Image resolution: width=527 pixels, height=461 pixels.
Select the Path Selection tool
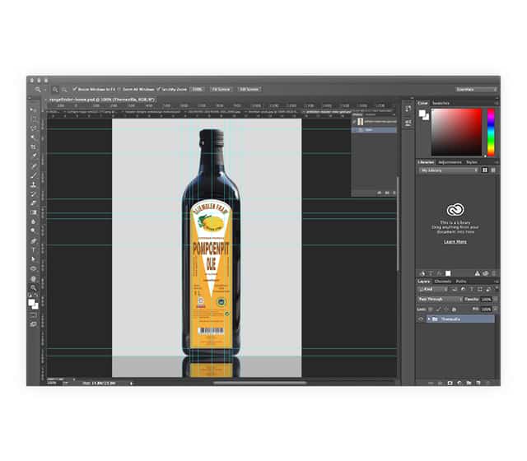click(x=33, y=259)
